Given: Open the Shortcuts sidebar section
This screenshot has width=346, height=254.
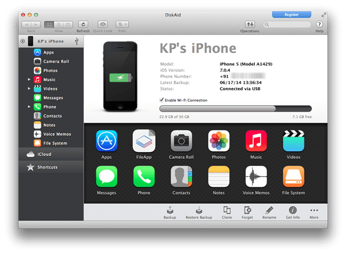Looking at the screenshot, I should (51, 167).
